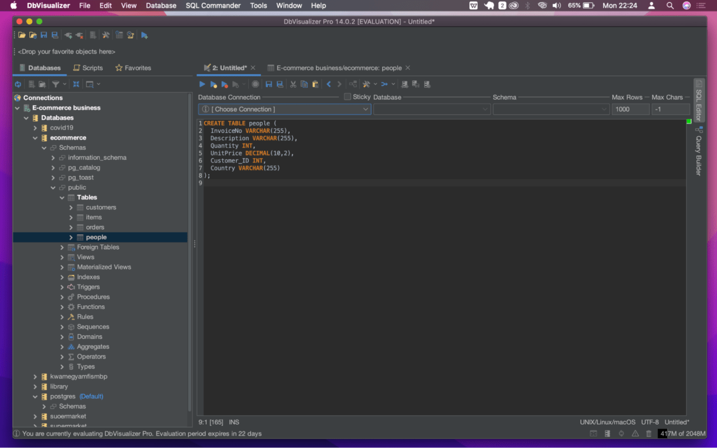Collapse all tree nodes using the collapse icon
The height and width of the screenshot is (448, 717).
click(x=76, y=84)
